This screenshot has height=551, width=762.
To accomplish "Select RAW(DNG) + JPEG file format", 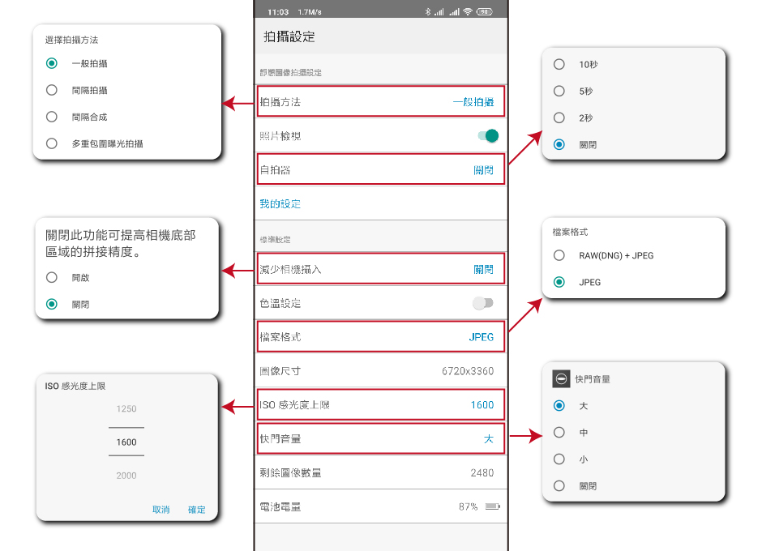I will [559, 255].
